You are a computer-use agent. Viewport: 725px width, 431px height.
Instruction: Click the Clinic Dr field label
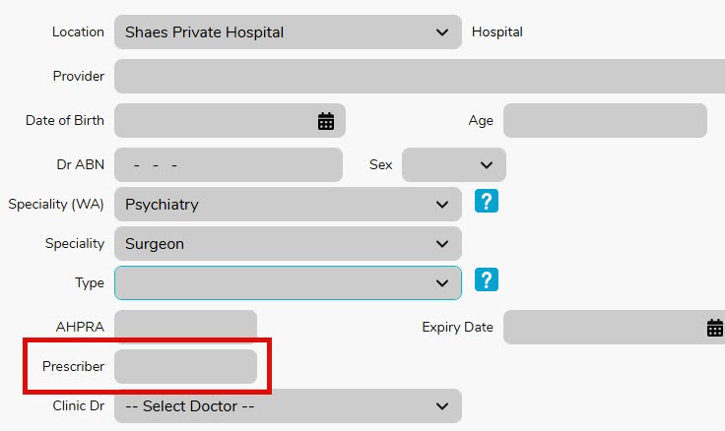[x=78, y=405]
